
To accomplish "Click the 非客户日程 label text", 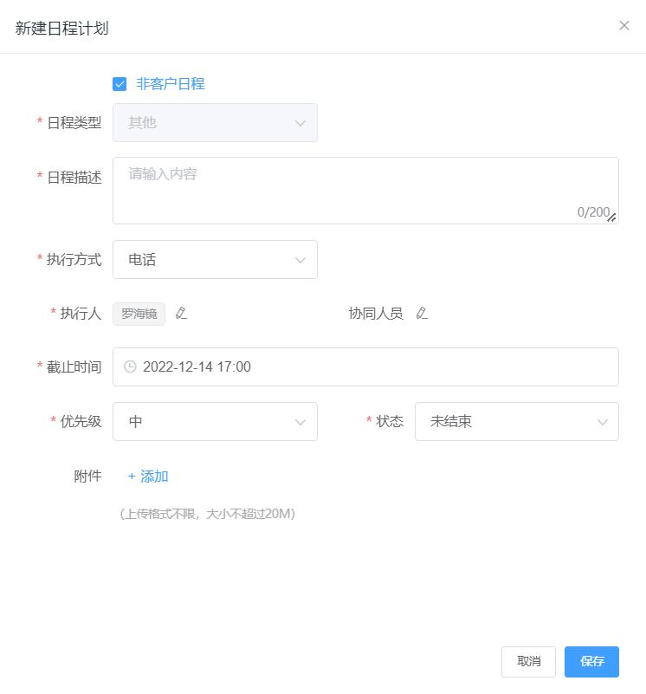I will 171,84.
